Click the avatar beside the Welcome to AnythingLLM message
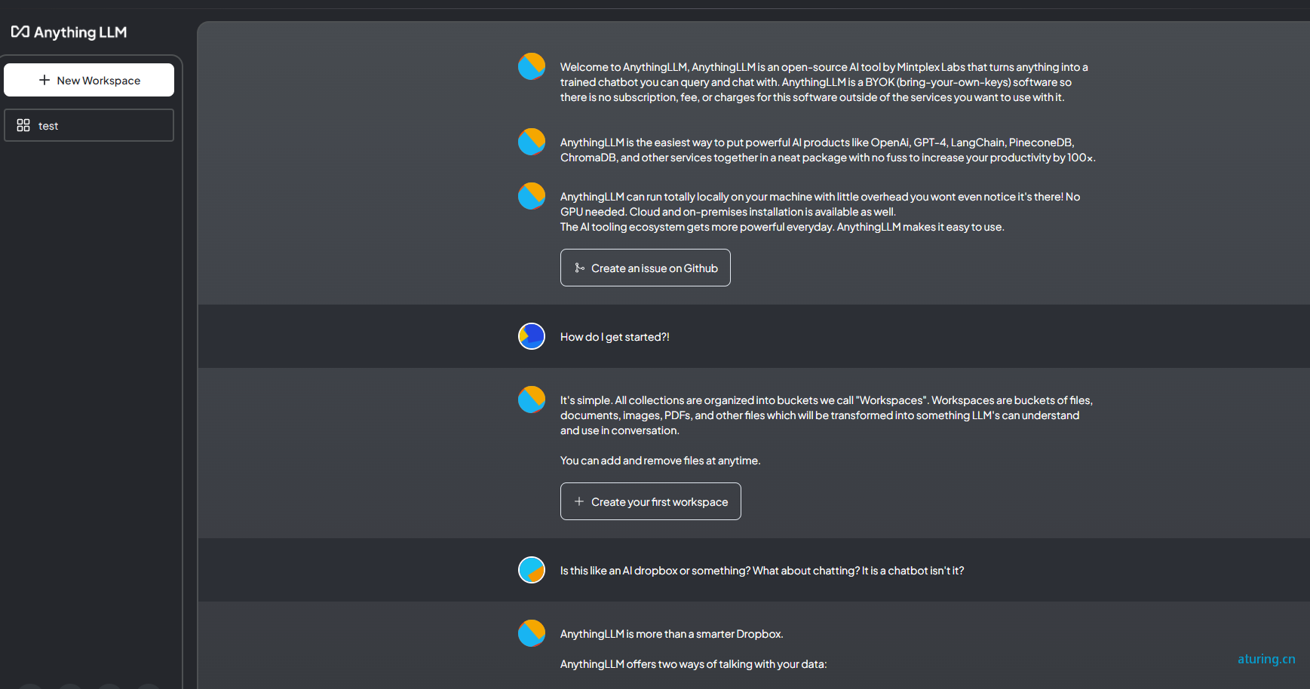This screenshot has width=1310, height=689. (x=532, y=66)
